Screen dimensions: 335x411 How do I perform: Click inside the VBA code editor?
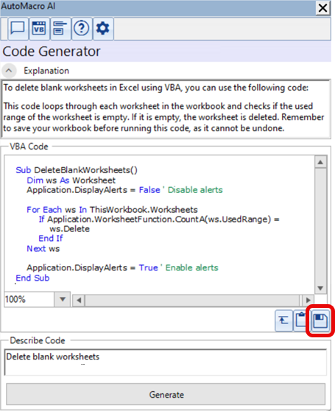click(x=159, y=223)
